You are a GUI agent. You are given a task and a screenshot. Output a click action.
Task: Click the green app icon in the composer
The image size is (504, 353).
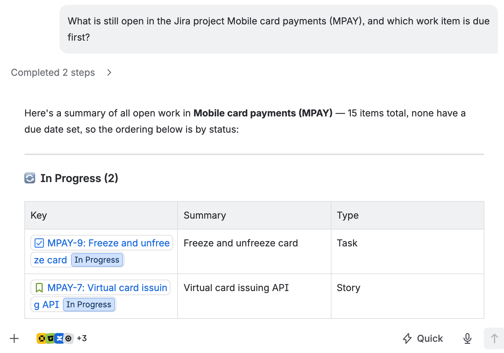[50, 338]
